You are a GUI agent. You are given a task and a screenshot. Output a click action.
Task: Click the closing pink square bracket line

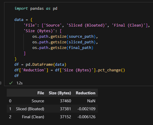point(25,53)
